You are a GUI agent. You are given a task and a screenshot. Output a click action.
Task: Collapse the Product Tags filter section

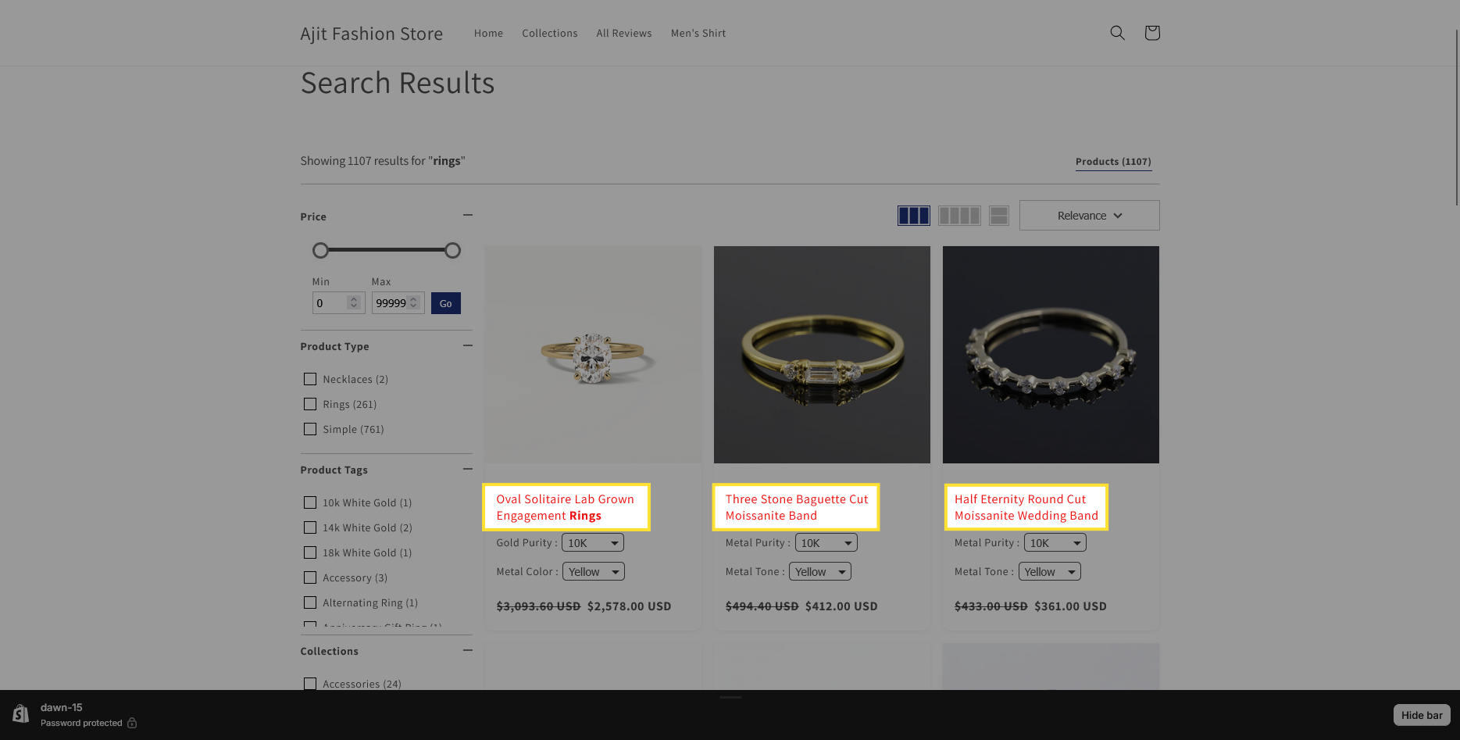pyautogui.click(x=467, y=469)
